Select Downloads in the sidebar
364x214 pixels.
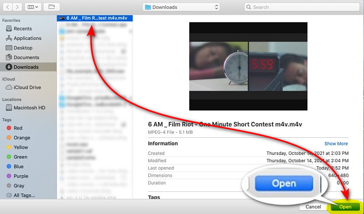28,67
